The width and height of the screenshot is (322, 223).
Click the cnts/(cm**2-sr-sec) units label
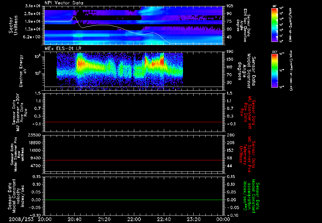[290, 25]
